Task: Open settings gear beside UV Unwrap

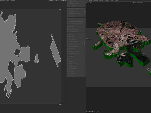Action: [84, 11]
